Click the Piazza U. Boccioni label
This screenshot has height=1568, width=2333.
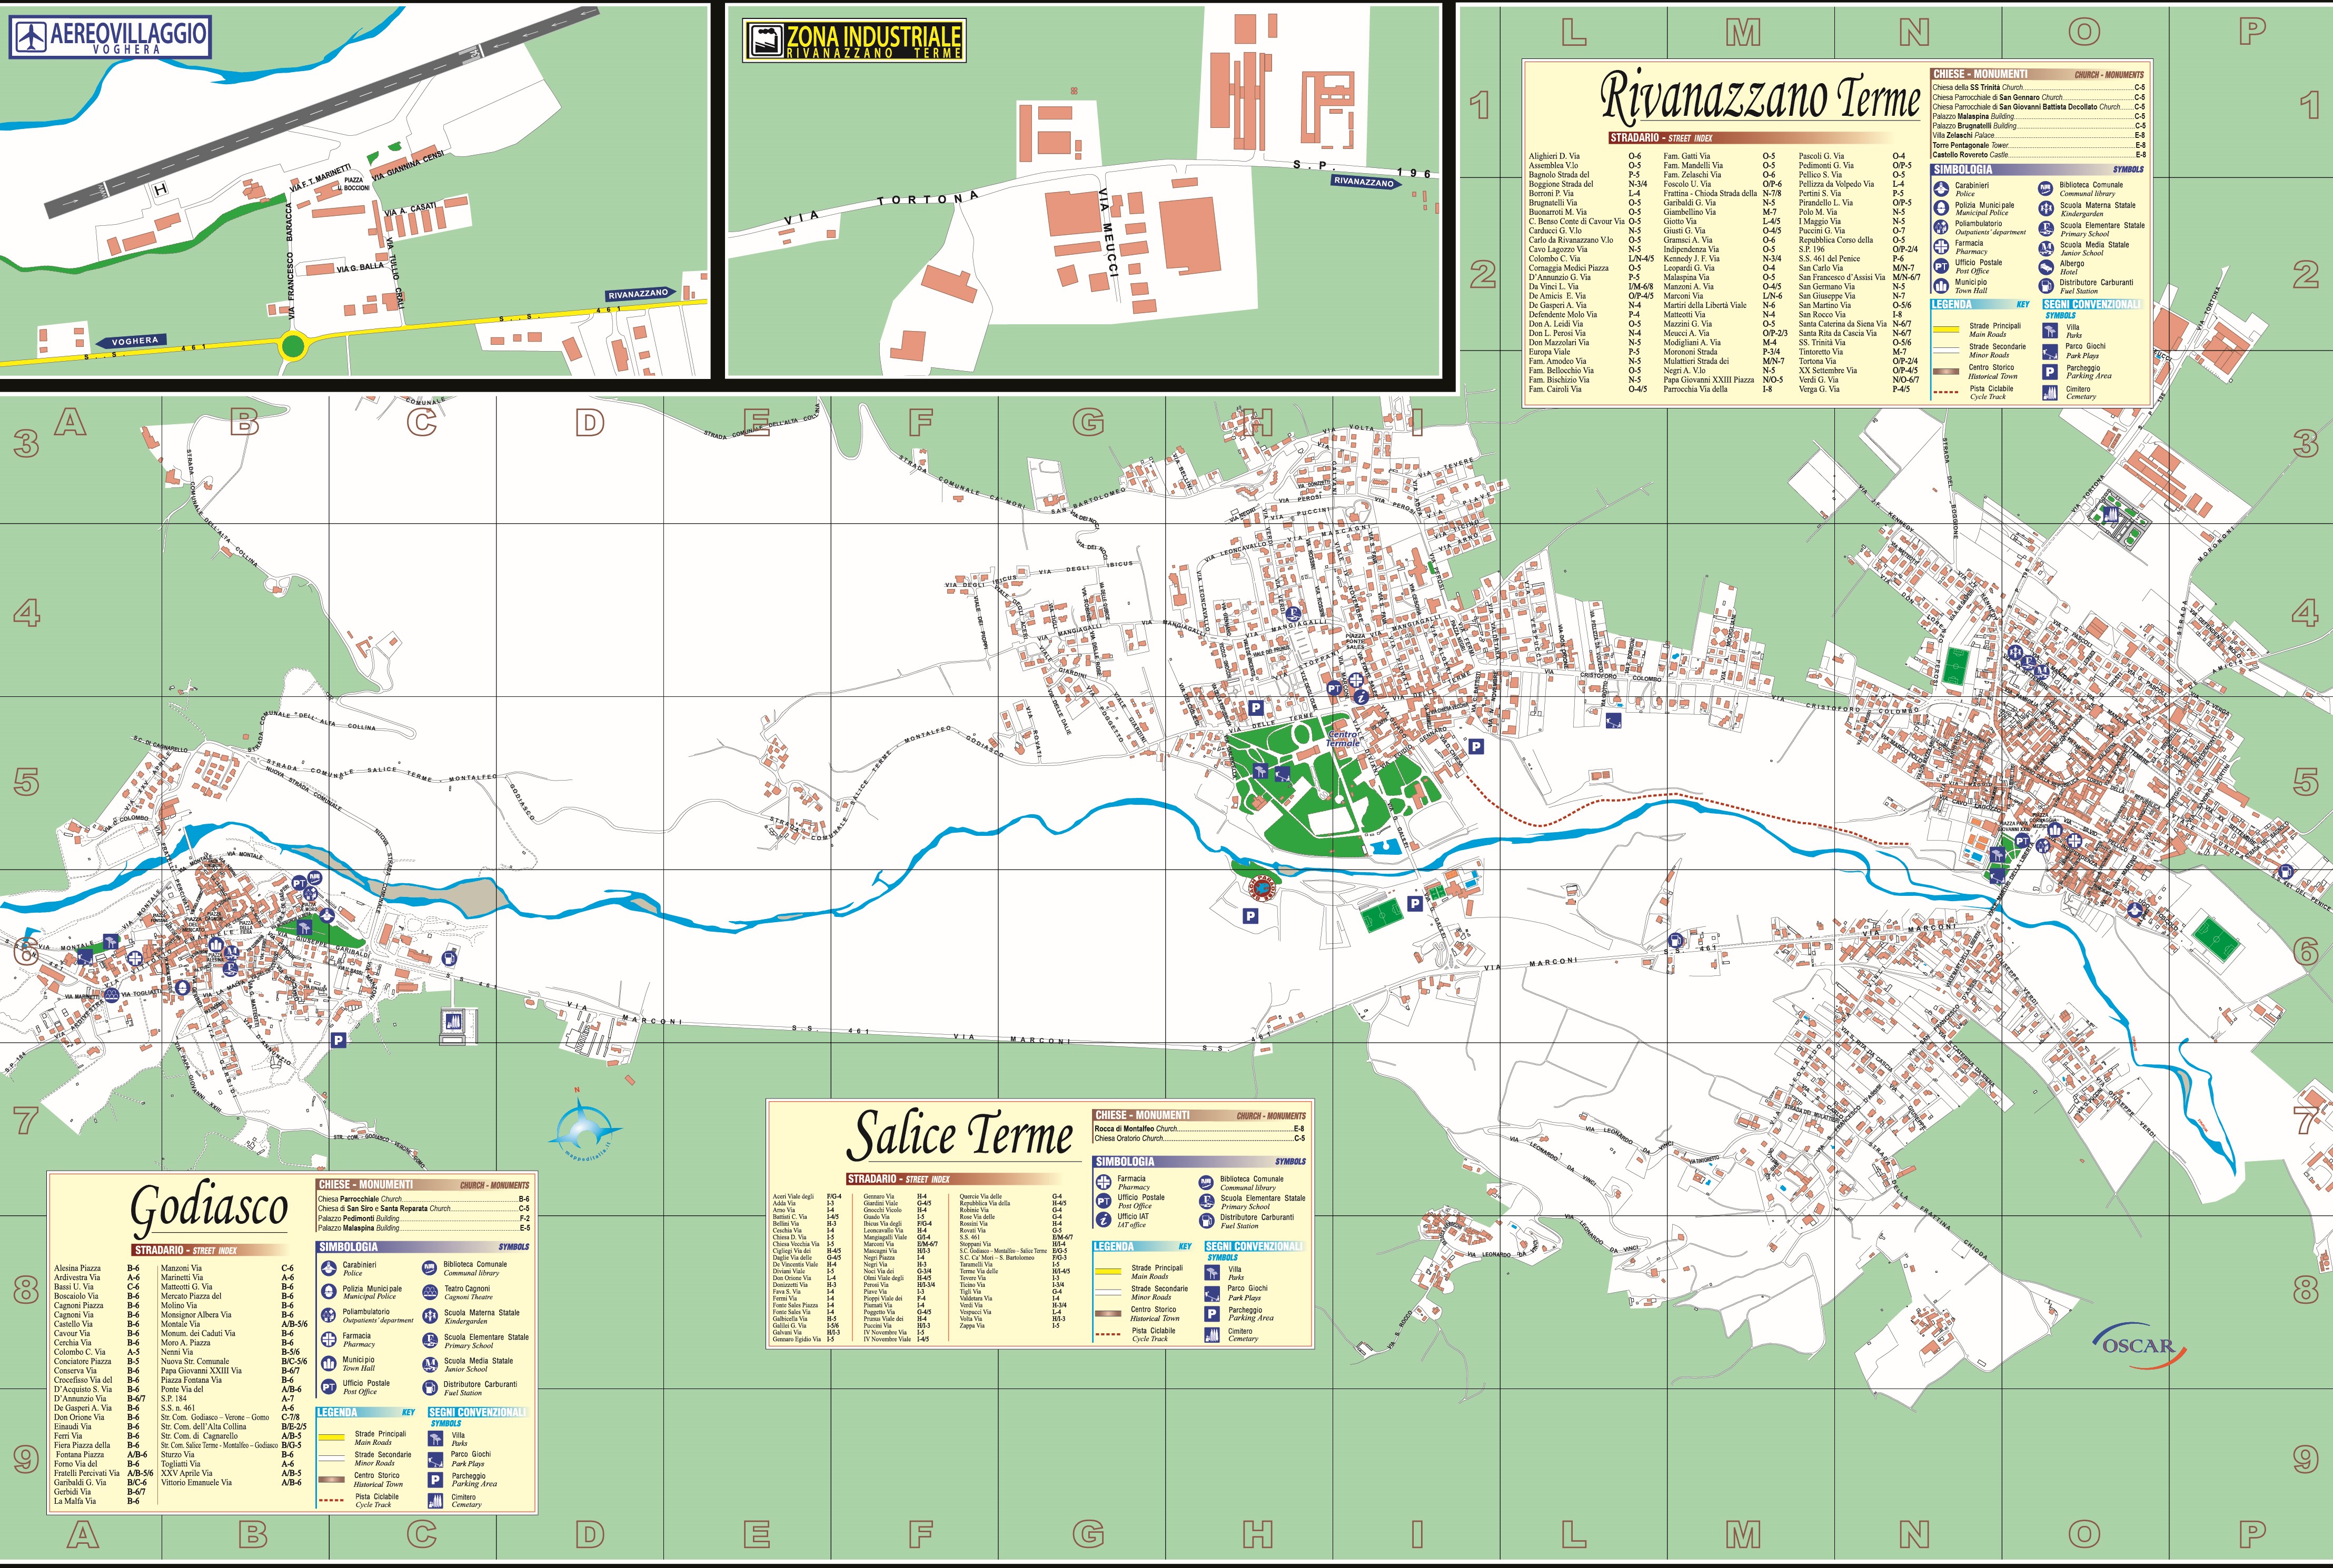click(x=354, y=185)
